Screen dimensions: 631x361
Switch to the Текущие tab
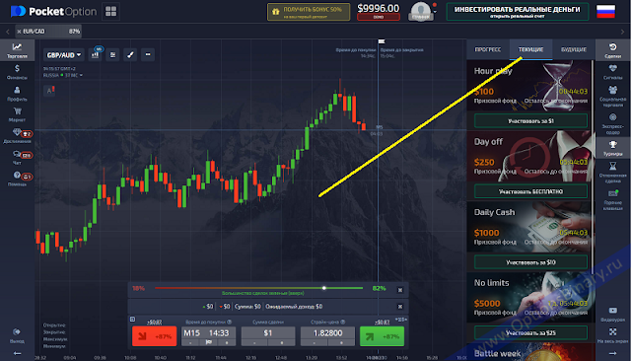(530, 49)
